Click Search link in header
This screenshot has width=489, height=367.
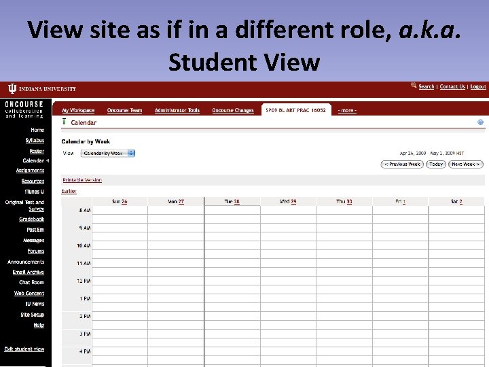[427, 86]
